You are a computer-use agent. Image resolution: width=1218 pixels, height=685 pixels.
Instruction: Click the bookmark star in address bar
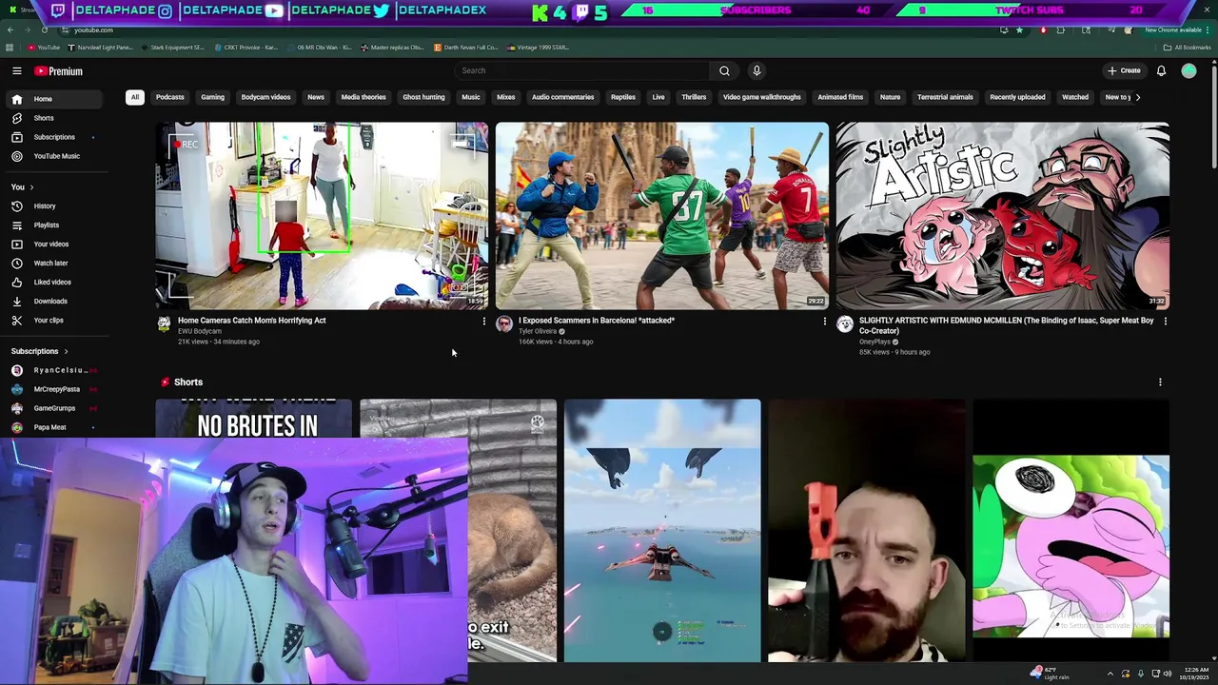click(1019, 30)
